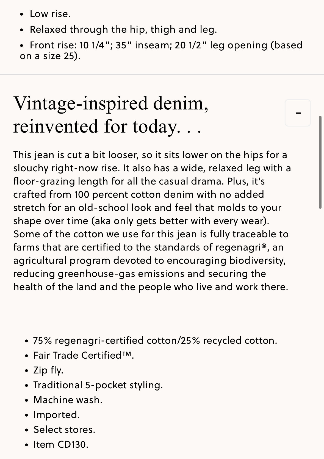Click the 'Low rise.' bullet item

(x=50, y=14)
